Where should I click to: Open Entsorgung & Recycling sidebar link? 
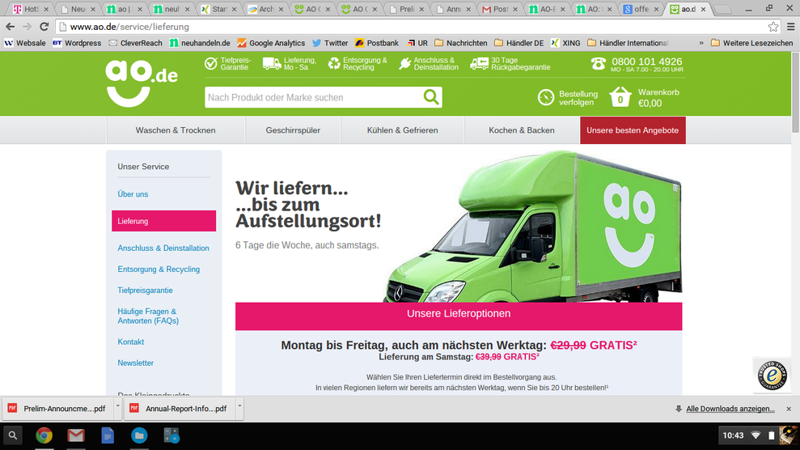[x=159, y=269]
